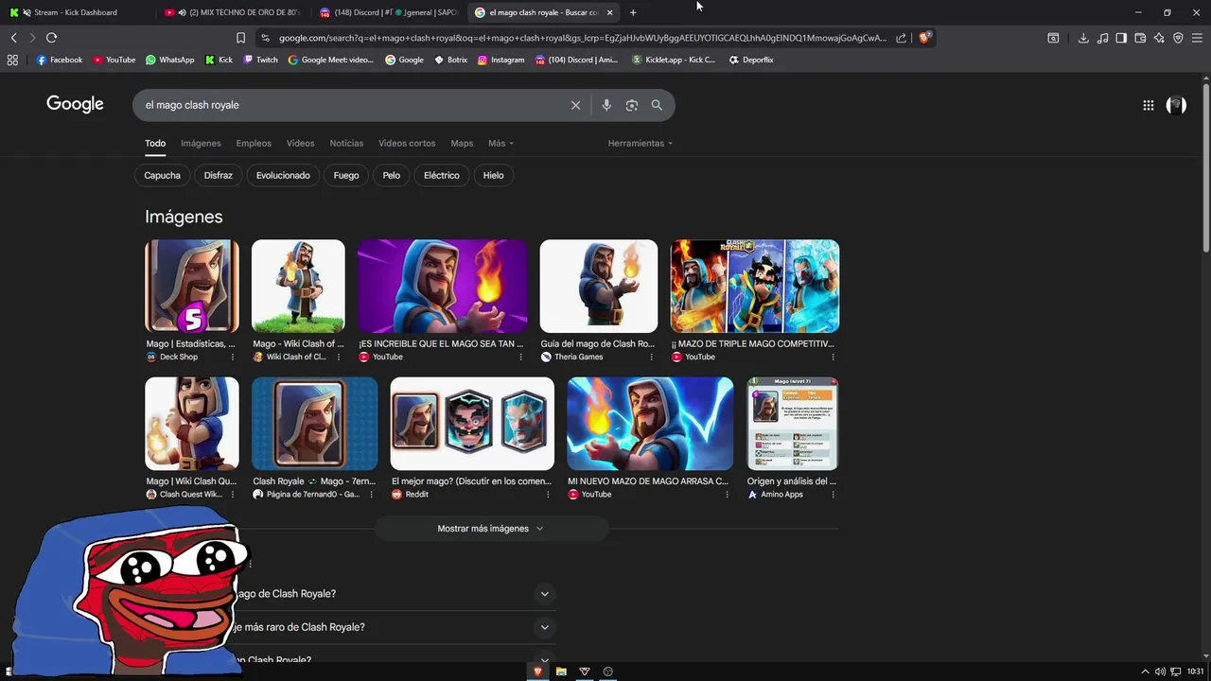Image resolution: width=1211 pixels, height=681 pixels.
Task: Select the Noticias search tab
Action: pos(346,143)
